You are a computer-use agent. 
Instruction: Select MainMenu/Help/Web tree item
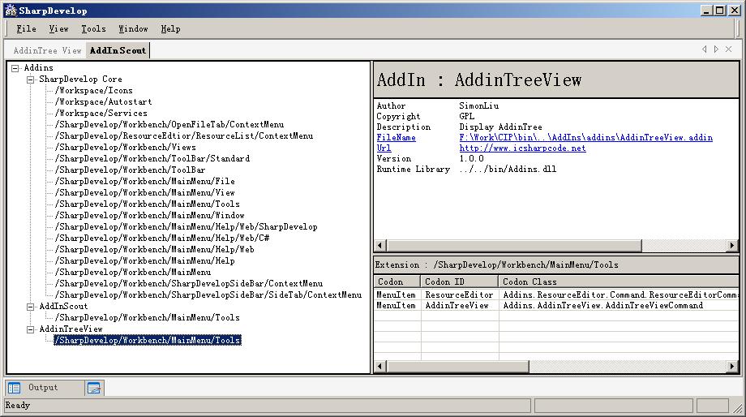pos(155,249)
